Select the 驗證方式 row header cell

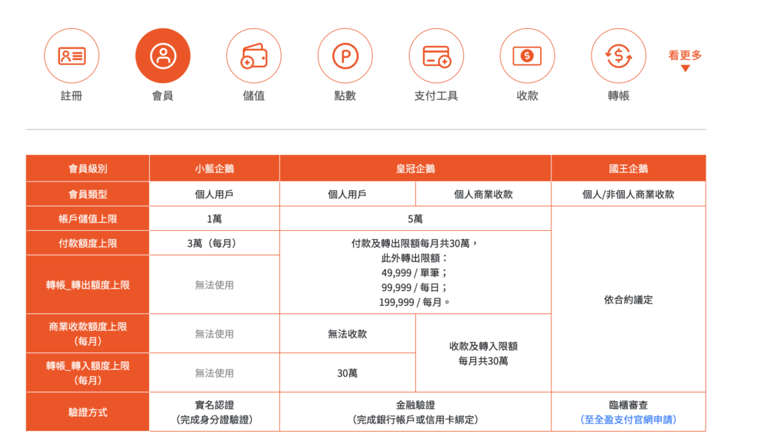(87, 412)
